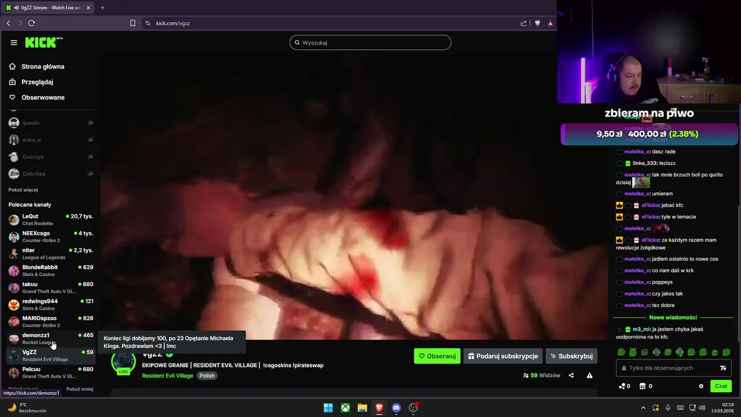Open NEEXcsgo recommended channel

click(51, 236)
